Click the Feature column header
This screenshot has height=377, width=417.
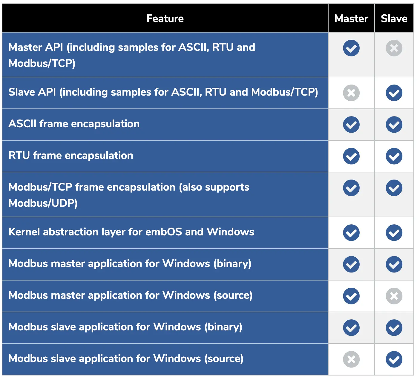[165, 19]
